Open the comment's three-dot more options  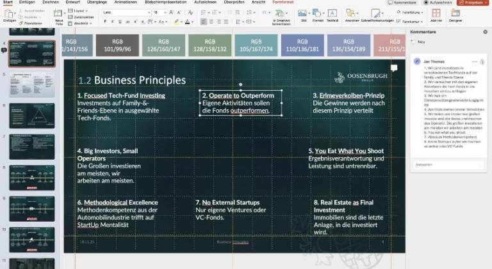475,61
